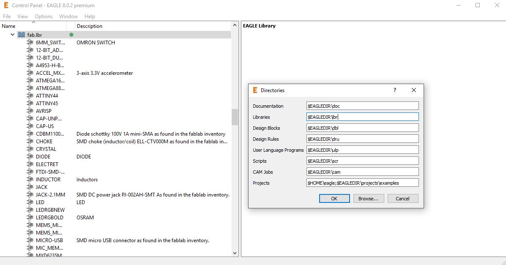Click the device icon beside ATMEGA16...
Image resolution: width=506 pixels, height=265 pixels.
point(30,80)
